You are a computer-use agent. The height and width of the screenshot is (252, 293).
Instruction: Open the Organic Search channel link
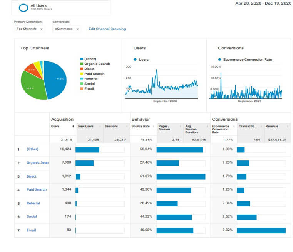(38, 162)
